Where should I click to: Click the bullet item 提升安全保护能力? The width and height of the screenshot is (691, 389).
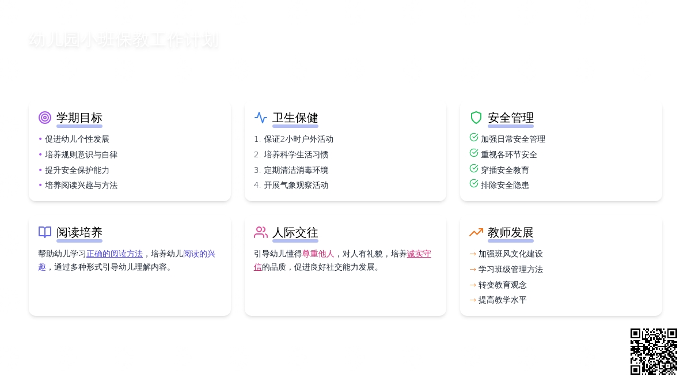click(77, 171)
